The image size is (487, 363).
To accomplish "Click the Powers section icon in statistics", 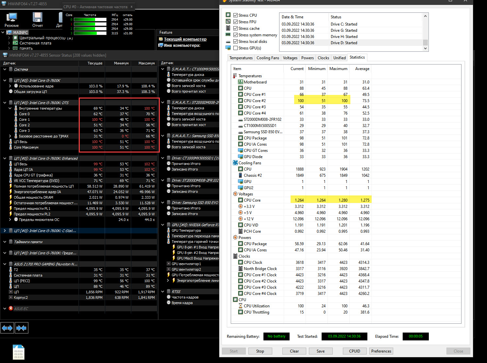I will (235, 238).
